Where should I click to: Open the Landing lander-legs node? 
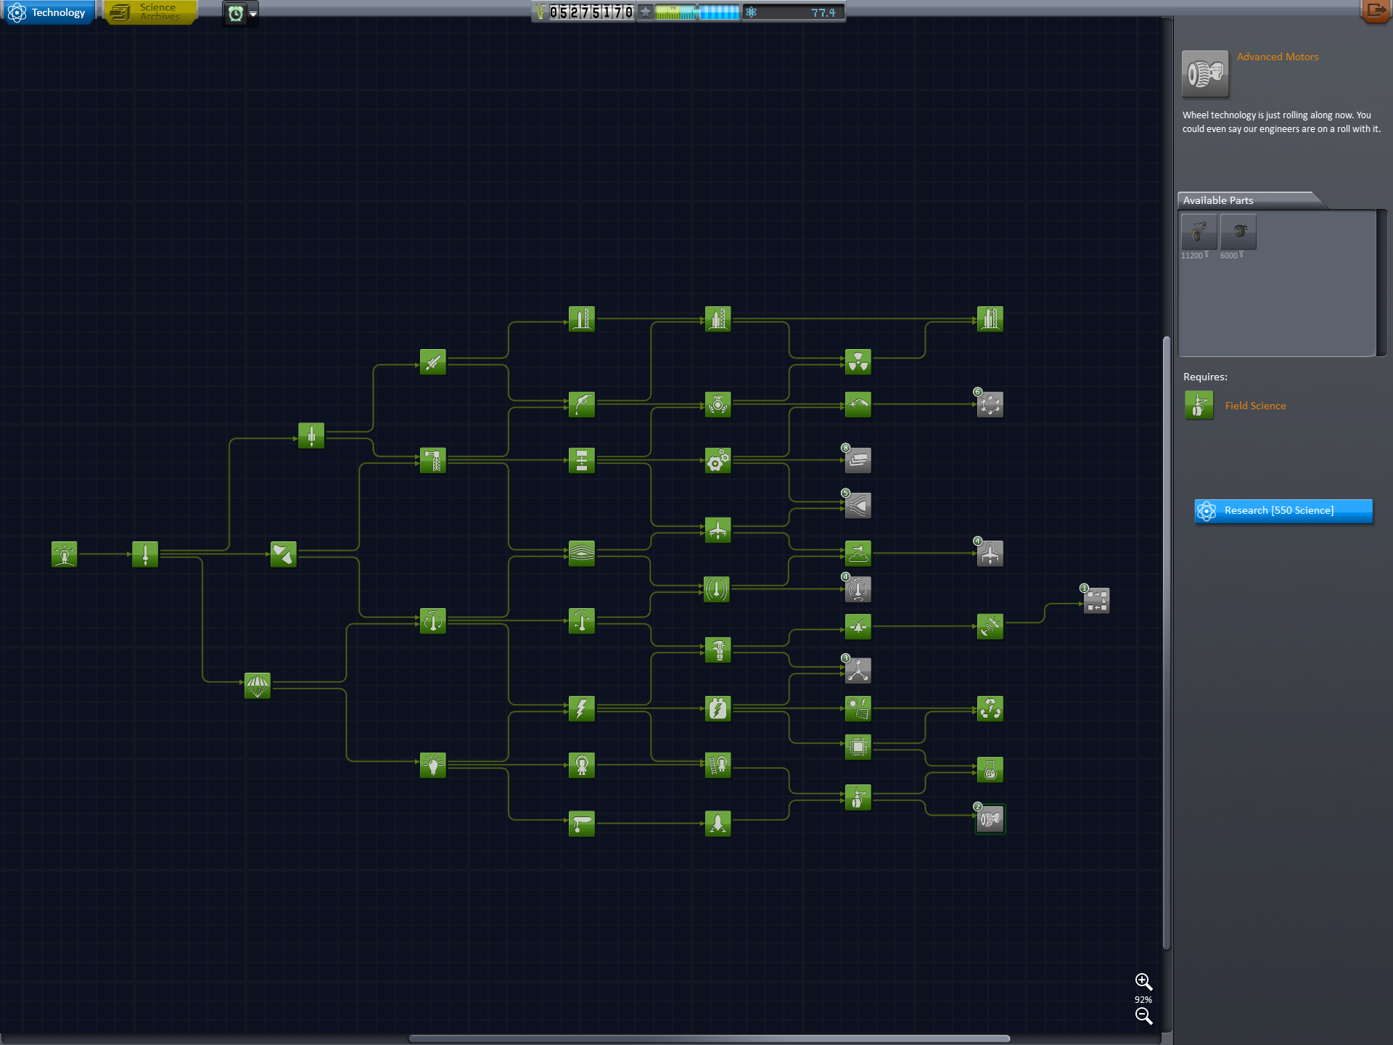pos(718,824)
